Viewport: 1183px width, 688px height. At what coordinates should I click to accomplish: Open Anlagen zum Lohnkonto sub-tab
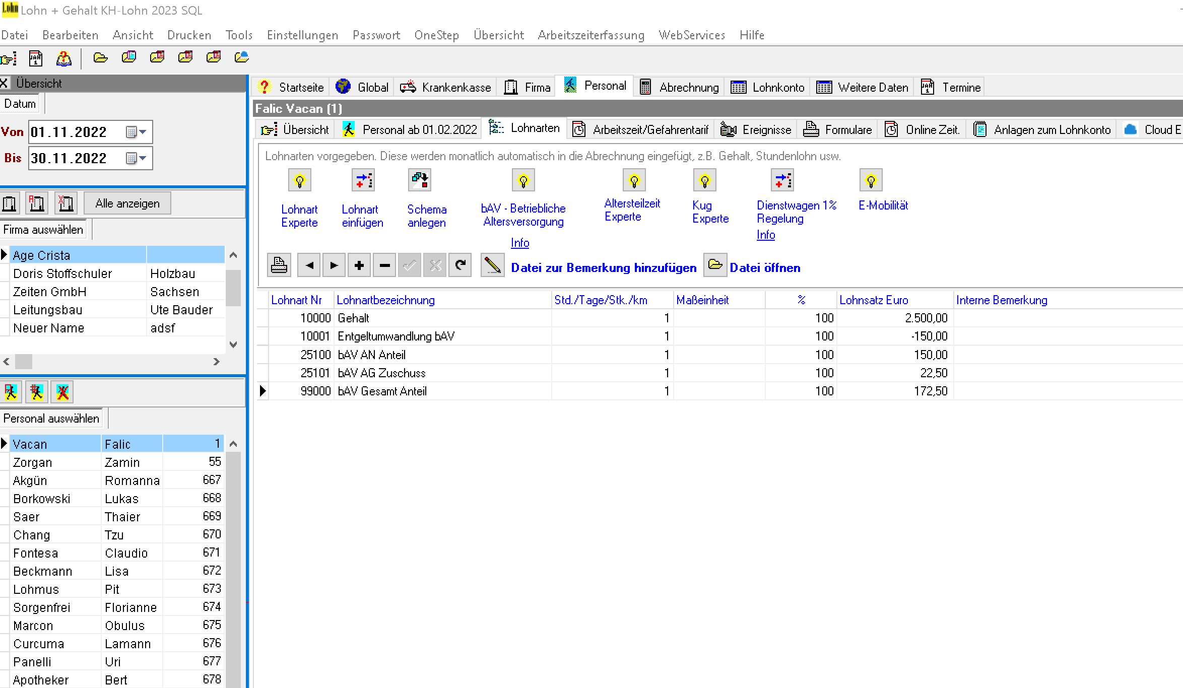coord(1042,129)
